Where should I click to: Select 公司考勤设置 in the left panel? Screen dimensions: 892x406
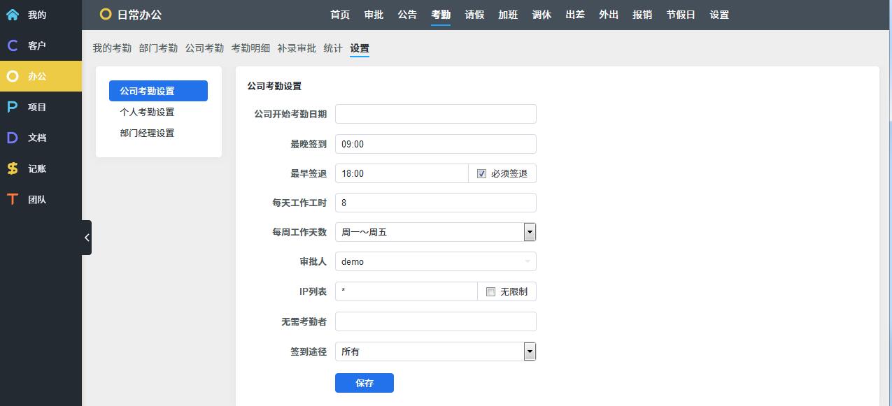tap(158, 91)
